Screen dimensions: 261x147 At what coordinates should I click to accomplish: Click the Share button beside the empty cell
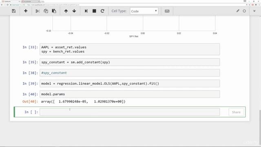[236, 112]
